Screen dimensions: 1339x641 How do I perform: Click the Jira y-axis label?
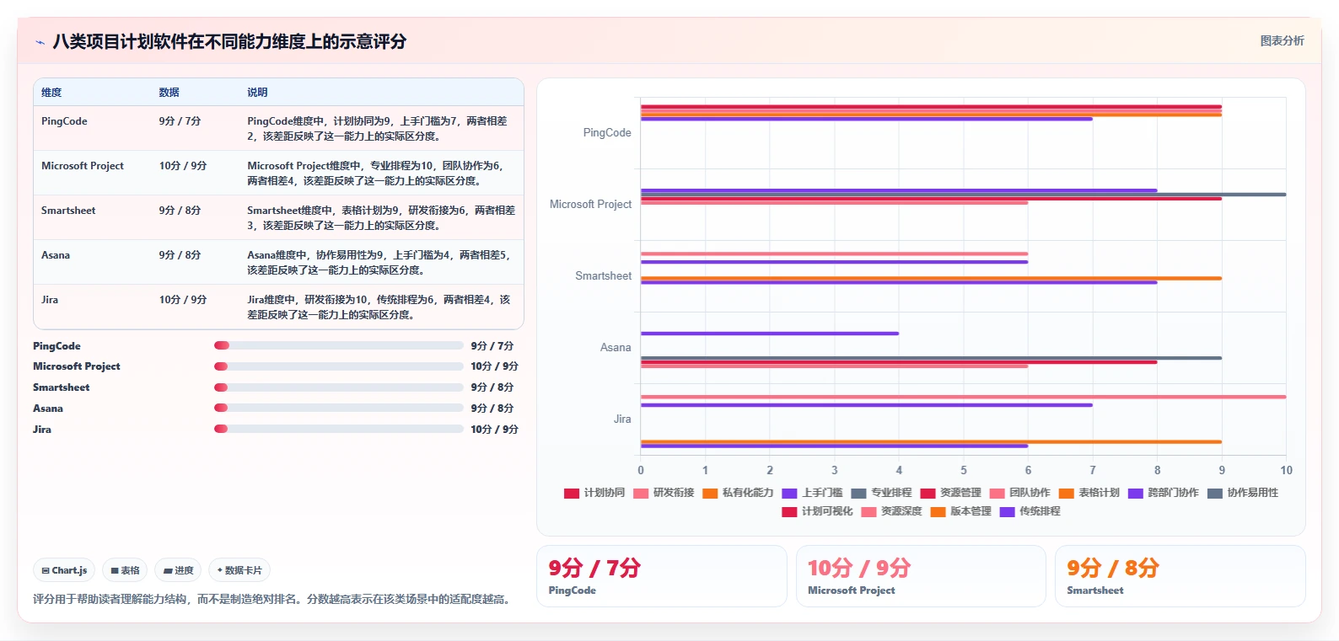[x=622, y=419]
